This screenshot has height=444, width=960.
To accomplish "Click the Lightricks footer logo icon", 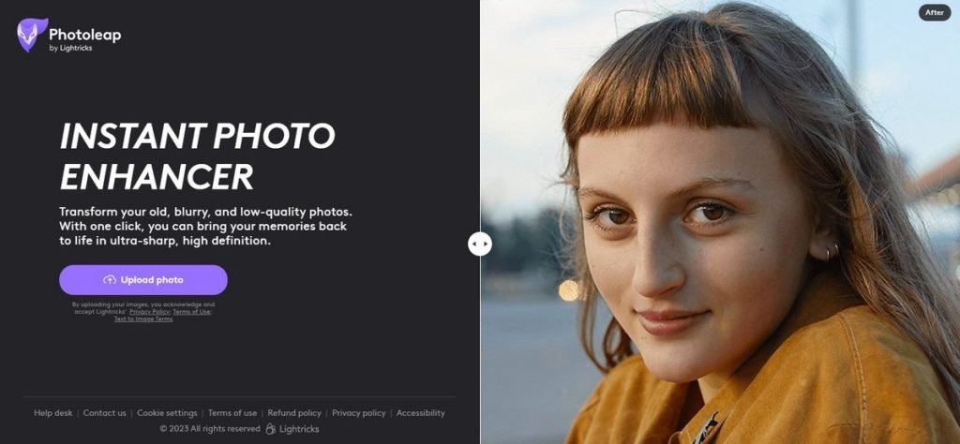I will tap(271, 429).
